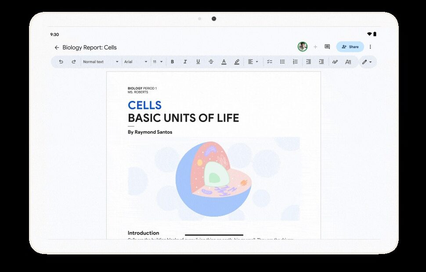Click the back arrow beside the document title
The image size is (426, 272).
57,47
